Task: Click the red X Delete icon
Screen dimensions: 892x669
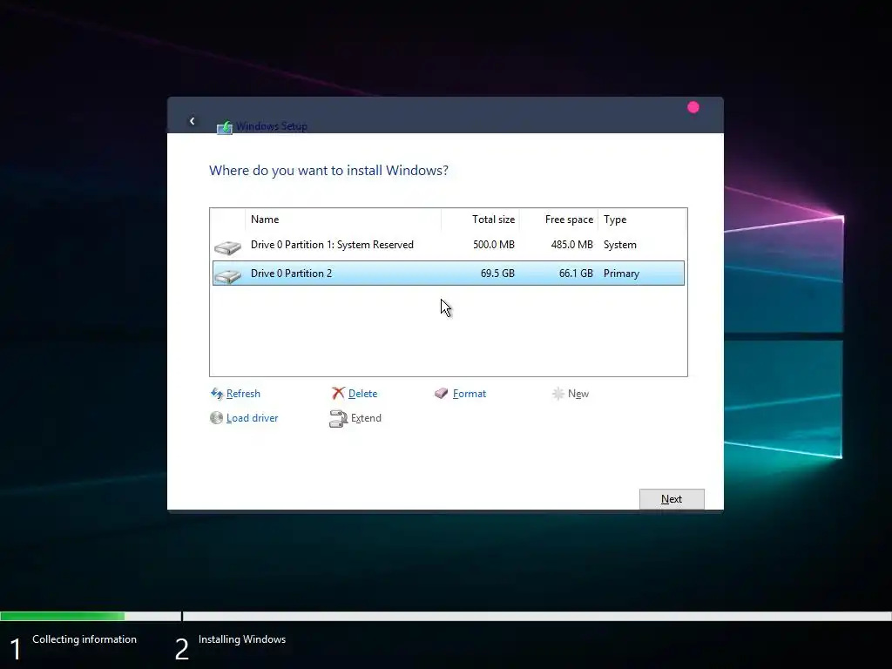Action: coord(339,393)
